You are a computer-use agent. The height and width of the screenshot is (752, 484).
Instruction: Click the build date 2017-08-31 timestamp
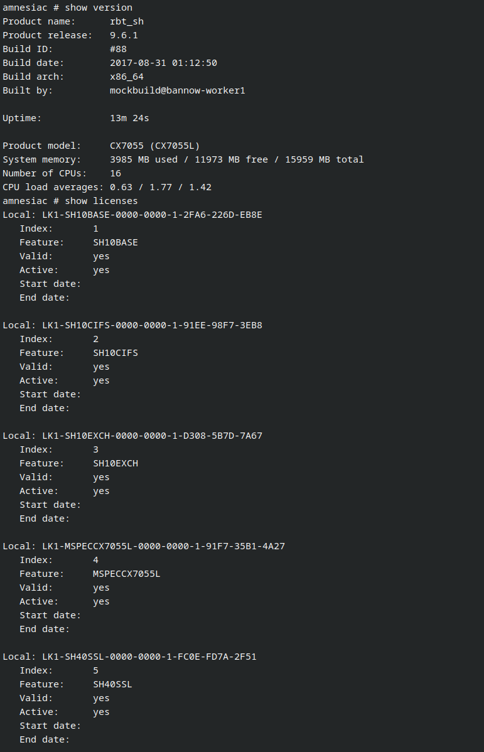pos(163,63)
